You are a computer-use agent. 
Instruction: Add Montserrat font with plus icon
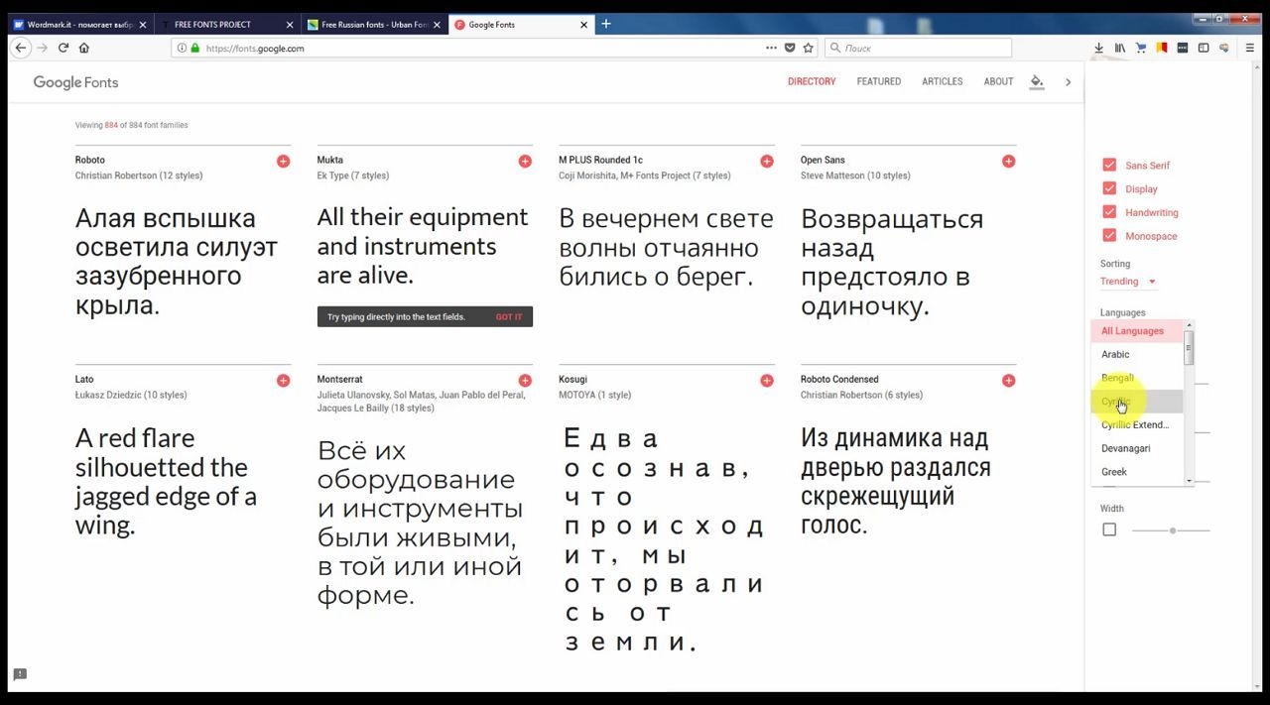[x=525, y=380]
